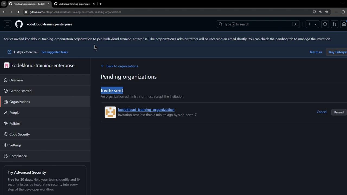Click the GitHub Octocat logo
The width and height of the screenshot is (347, 195).
click(19, 24)
